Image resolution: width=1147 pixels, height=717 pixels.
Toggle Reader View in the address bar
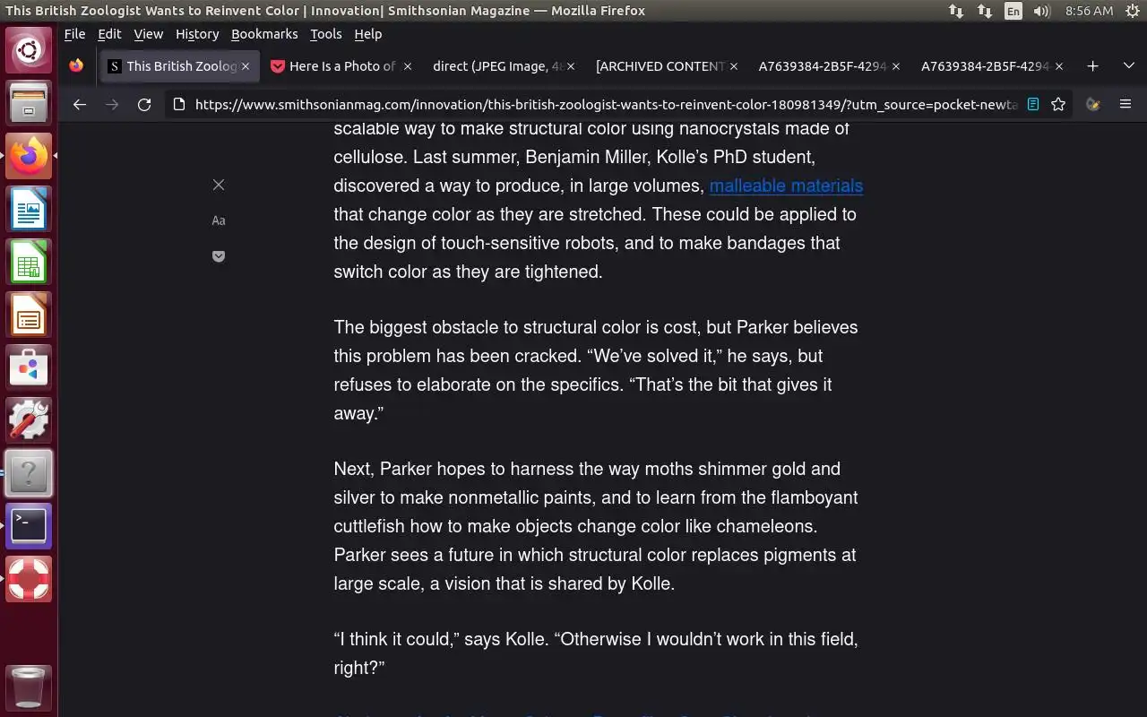coord(1033,104)
